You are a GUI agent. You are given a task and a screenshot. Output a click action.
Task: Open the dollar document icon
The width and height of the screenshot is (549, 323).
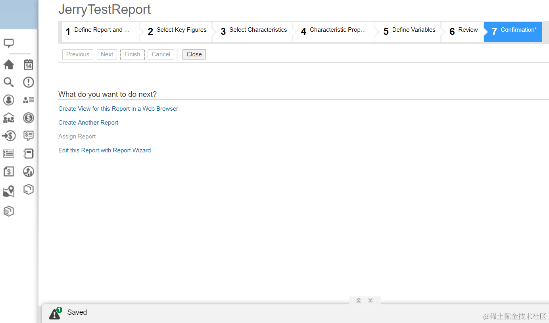[9, 171]
